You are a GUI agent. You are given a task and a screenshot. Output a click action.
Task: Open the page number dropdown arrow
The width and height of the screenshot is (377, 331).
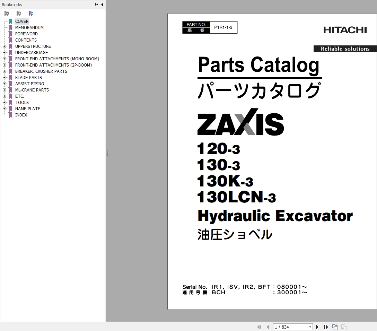pyautogui.click(x=310, y=327)
